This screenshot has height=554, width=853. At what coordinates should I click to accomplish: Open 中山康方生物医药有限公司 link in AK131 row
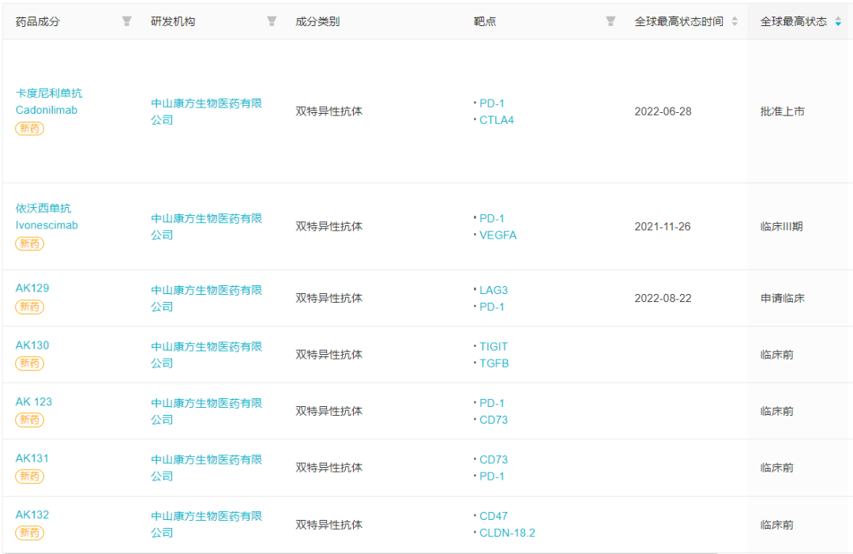coord(206,468)
